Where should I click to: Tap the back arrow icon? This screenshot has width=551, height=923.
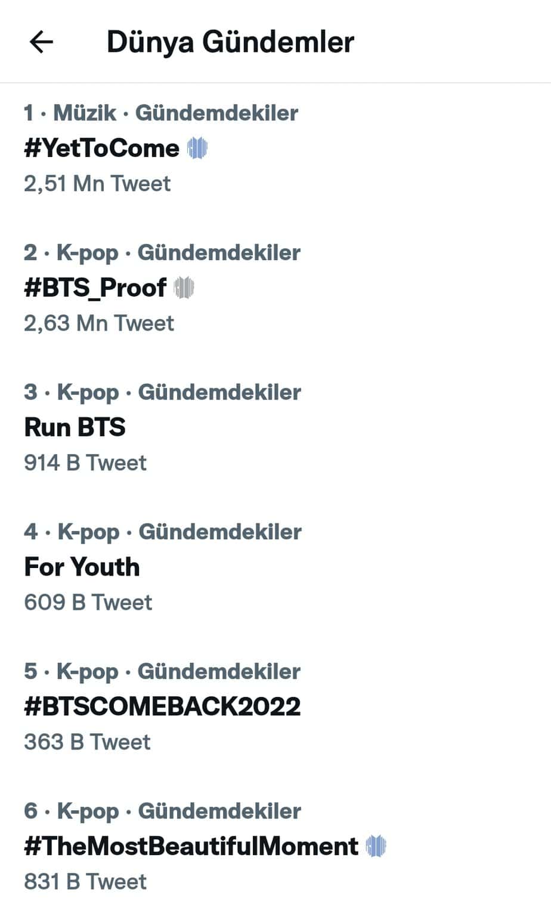tap(41, 42)
